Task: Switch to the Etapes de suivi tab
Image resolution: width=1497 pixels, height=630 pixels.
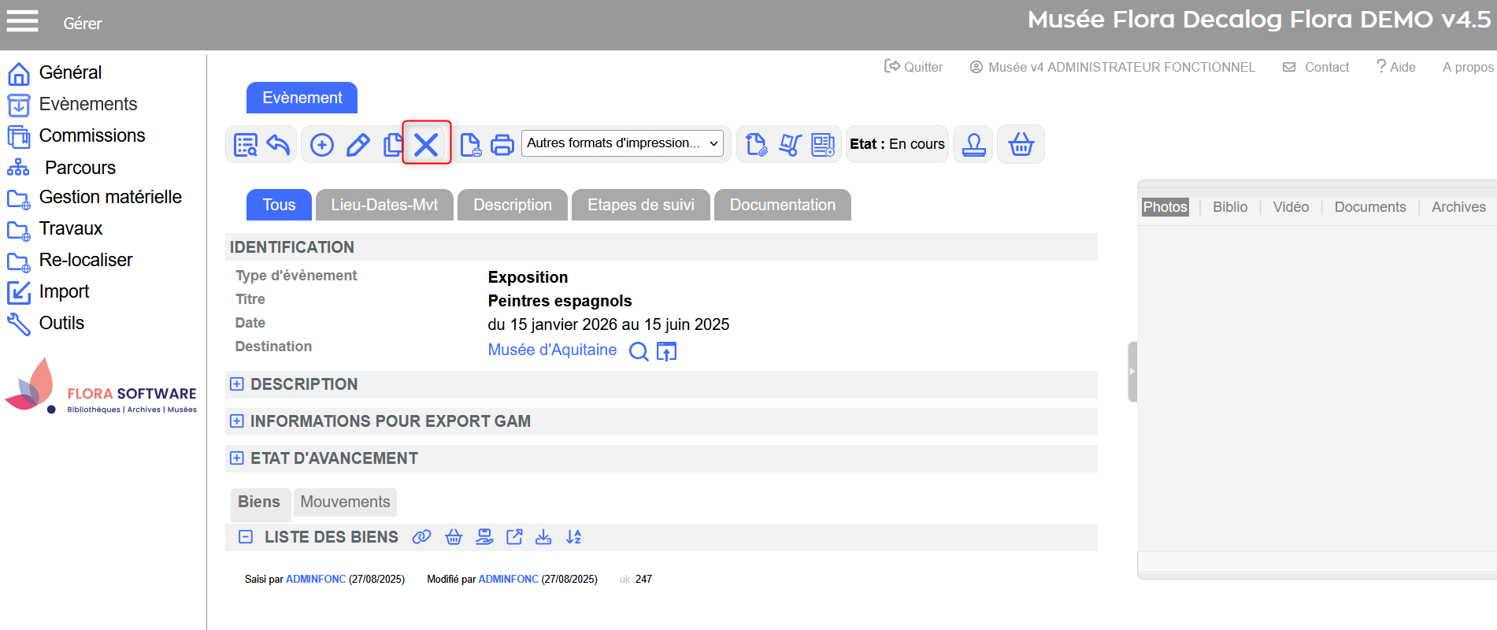Action: pyautogui.click(x=640, y=205)
